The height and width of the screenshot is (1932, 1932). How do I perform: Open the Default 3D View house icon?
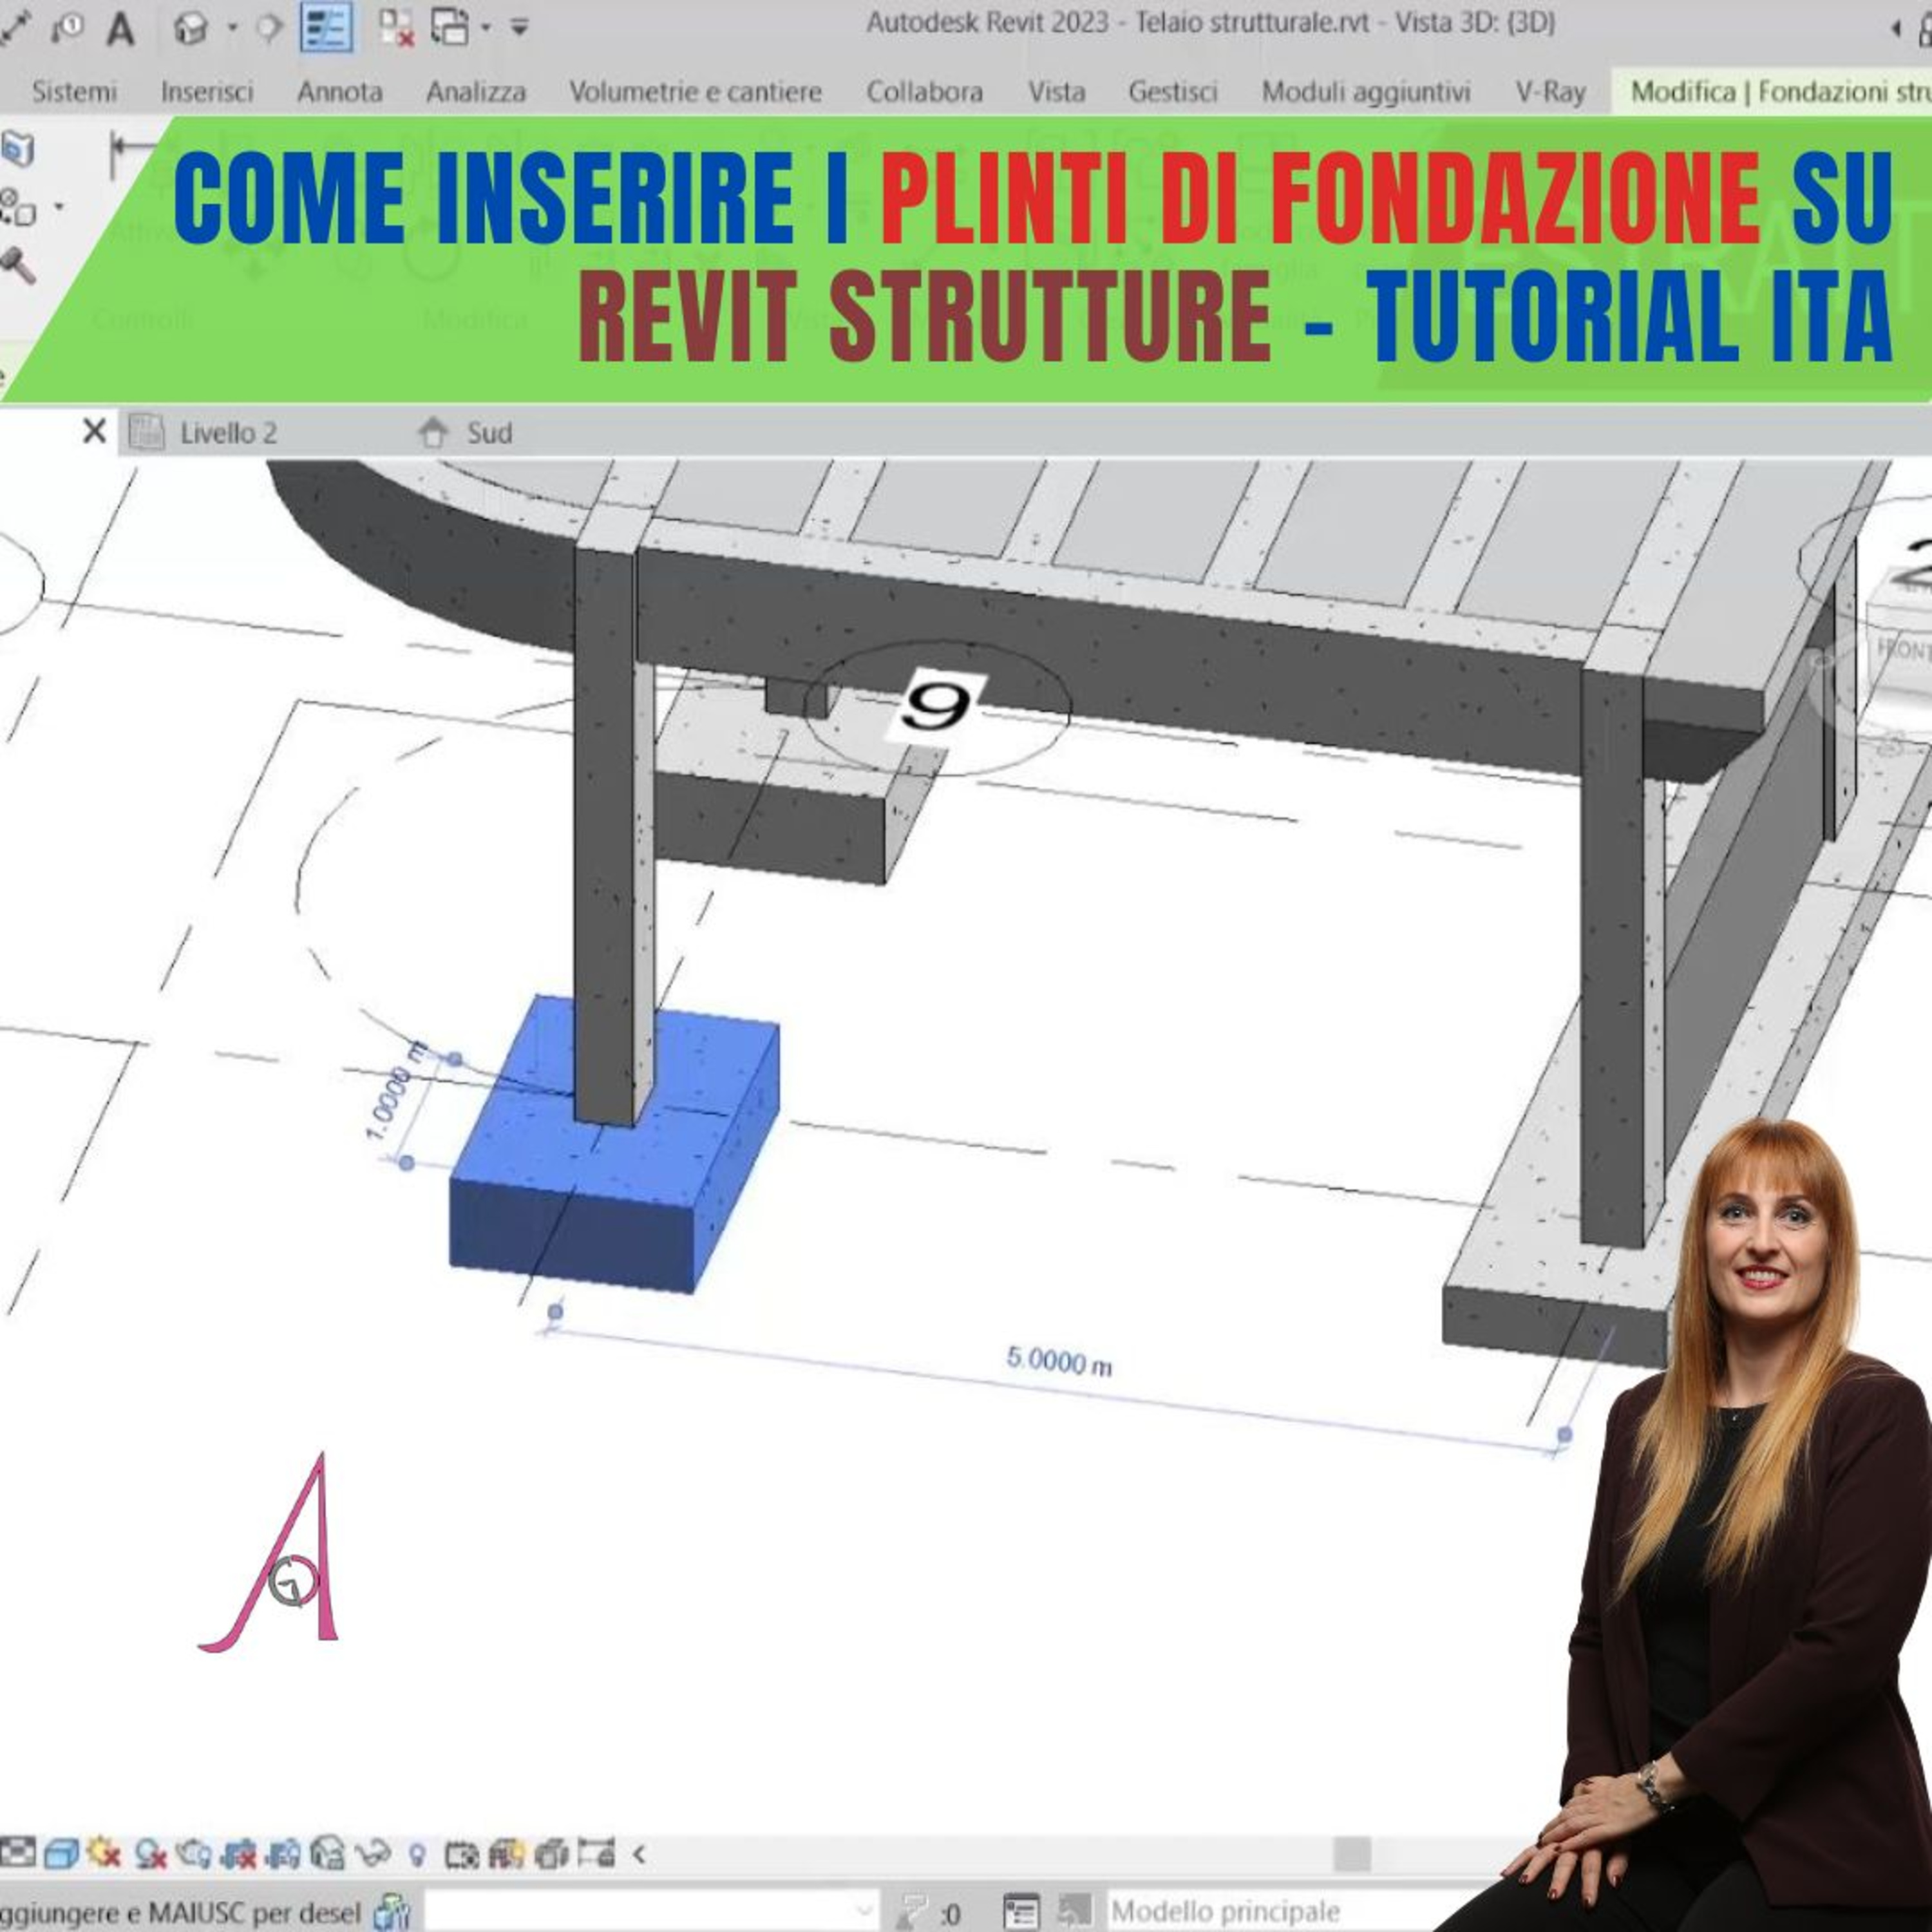[x=190, y=28]
